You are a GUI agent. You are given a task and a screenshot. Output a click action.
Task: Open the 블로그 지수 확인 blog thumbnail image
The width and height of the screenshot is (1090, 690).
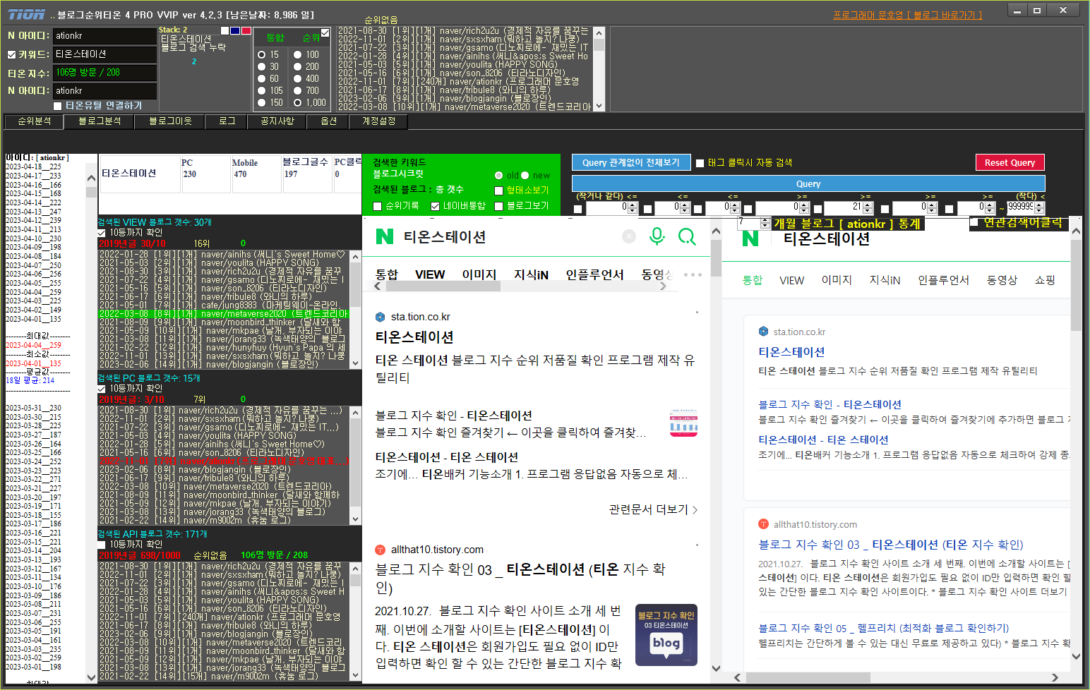coord(666,635)
